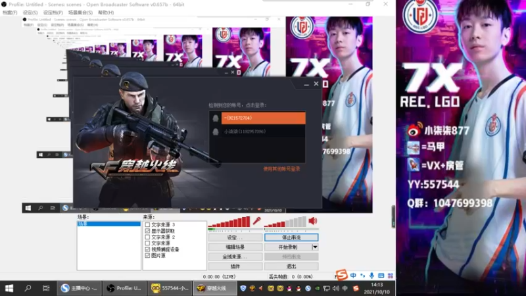Open the 插件 plugins button

click(235, 266)
